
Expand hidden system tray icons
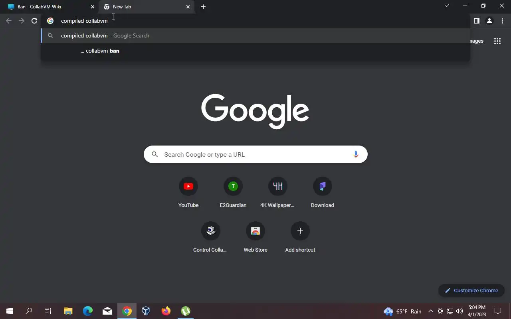431,311
